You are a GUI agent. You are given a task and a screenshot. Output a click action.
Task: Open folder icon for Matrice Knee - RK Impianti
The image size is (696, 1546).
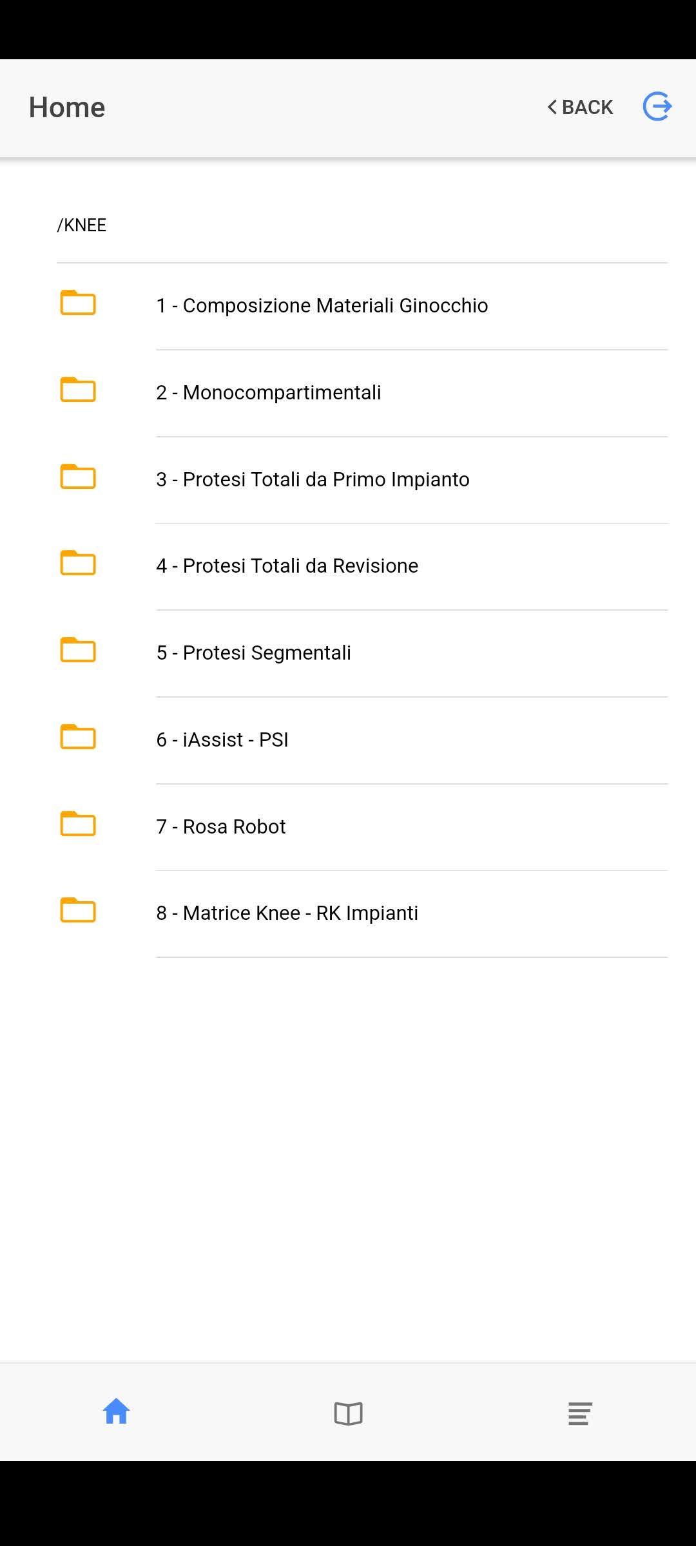(78, 910)
